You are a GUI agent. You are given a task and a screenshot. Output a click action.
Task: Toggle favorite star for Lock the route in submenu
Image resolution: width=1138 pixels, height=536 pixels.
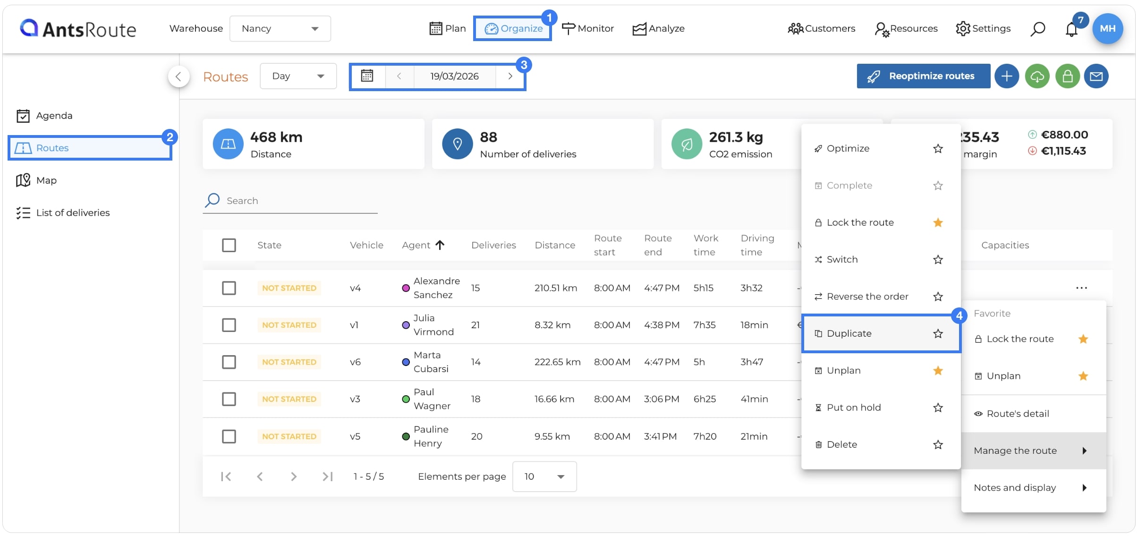pos(938,222)
